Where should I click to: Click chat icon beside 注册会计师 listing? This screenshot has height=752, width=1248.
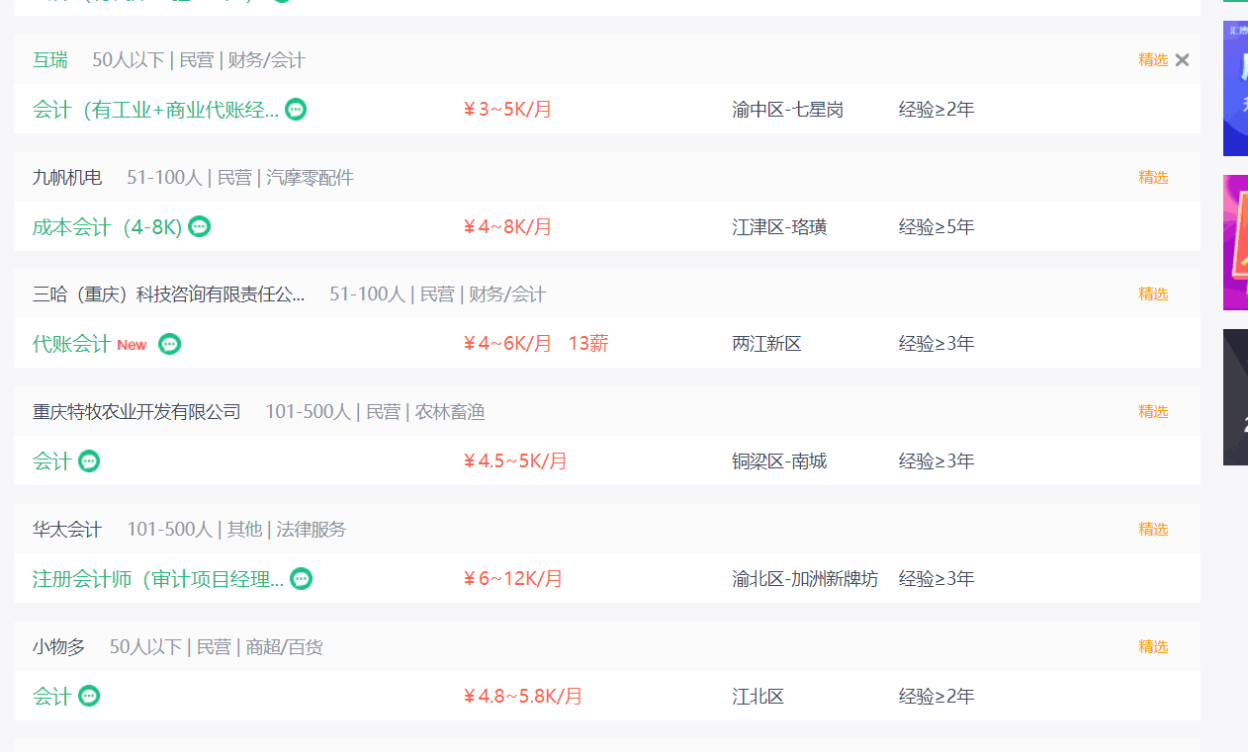(x=302, y=579)
